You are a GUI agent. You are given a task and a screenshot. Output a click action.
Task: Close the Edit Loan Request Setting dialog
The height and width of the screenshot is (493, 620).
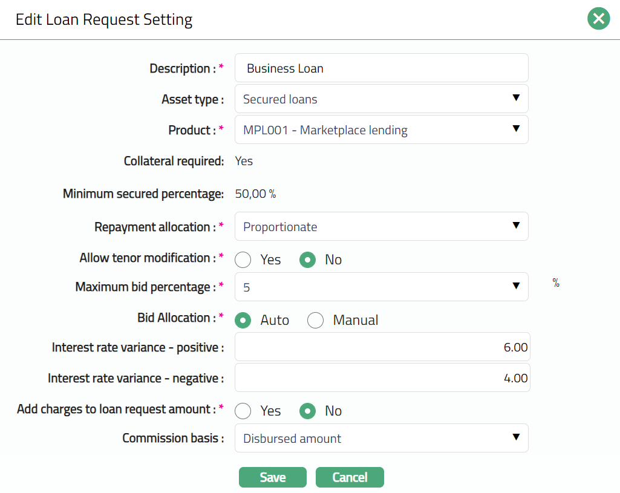click(x=598, y=19)
